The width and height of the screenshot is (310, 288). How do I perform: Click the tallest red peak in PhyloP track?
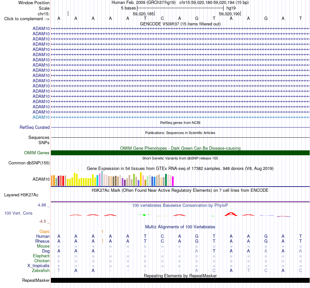[231, 214]
